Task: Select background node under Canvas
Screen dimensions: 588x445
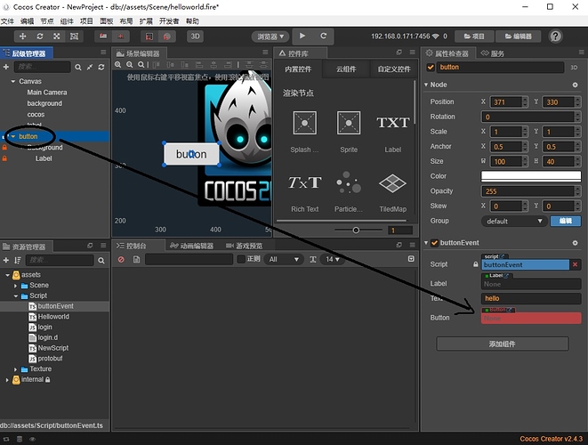Action: point(44,103)
